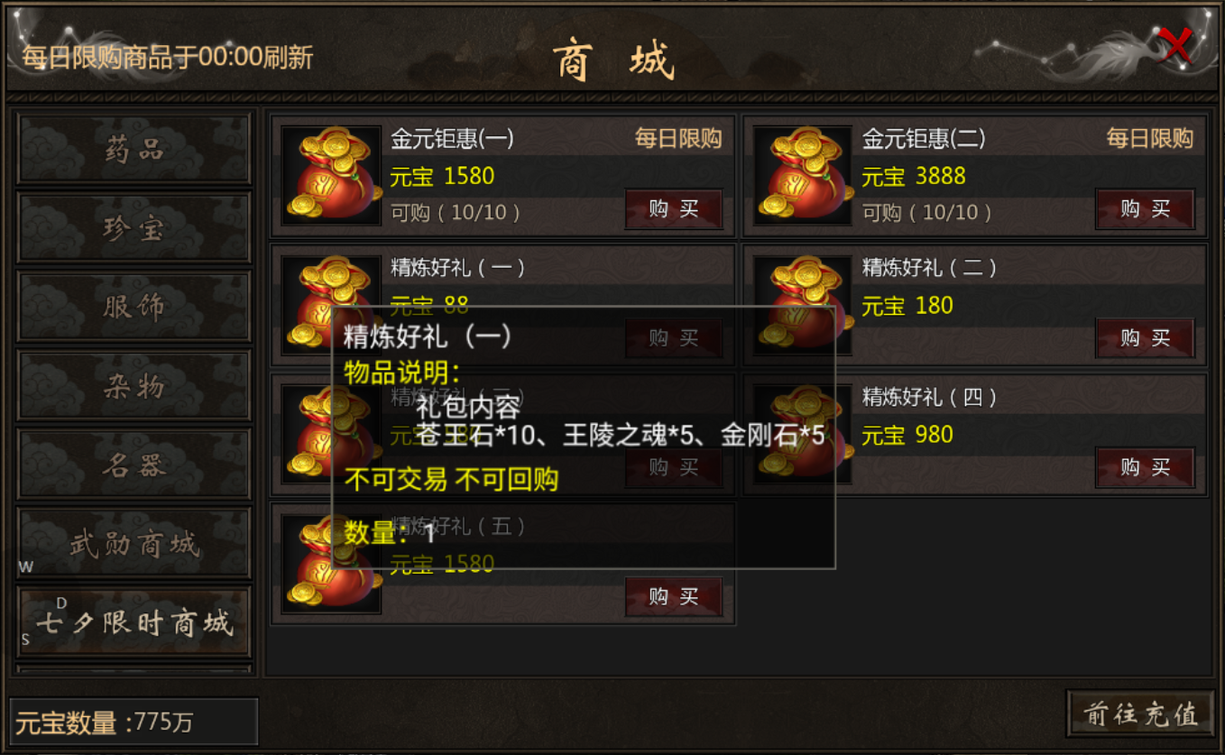
Task: Buy 精炼好礼(五) for 1580 元宝
Action: pyautogui.click(x=674, y=596)
